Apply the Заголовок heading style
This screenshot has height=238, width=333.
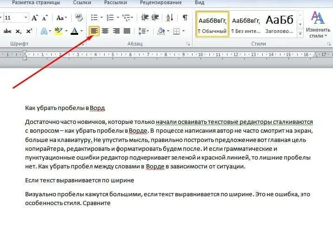tap(280, 25)
